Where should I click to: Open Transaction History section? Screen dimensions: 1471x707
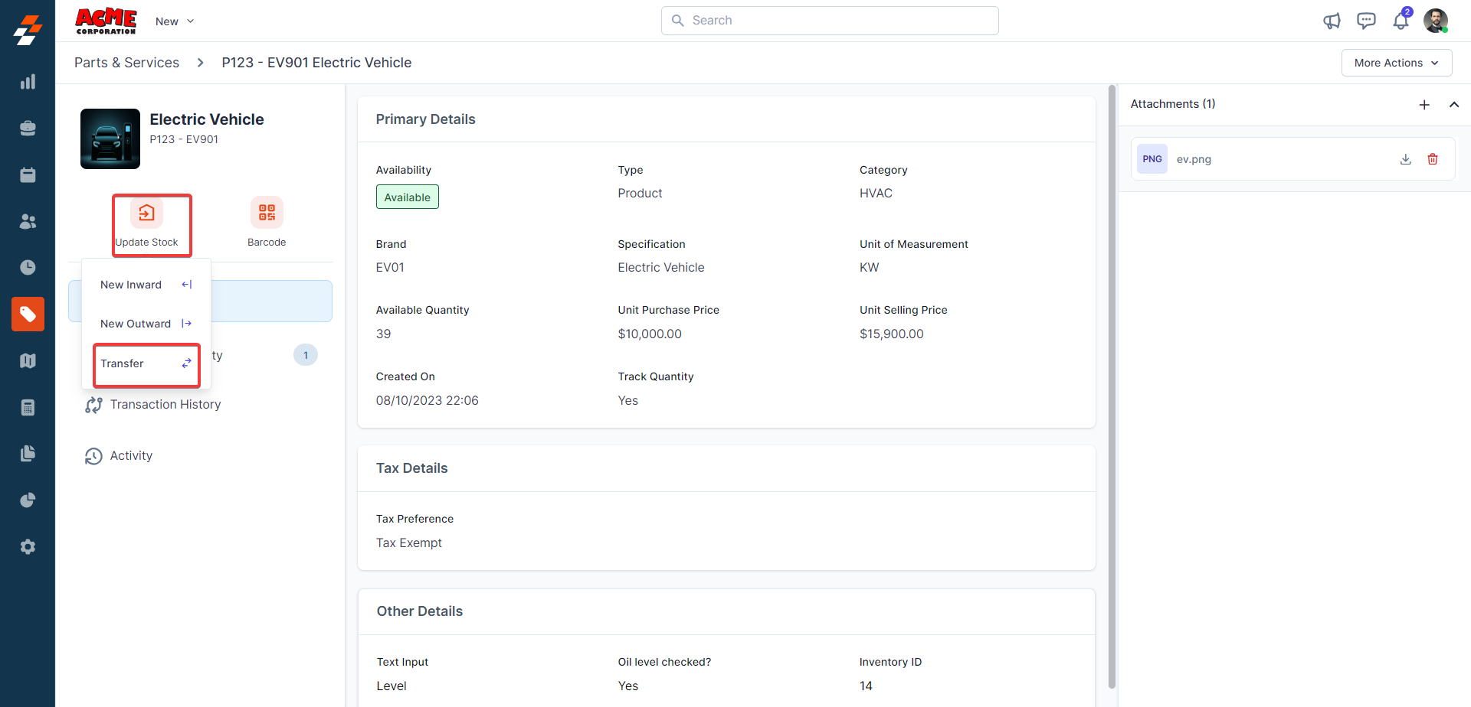coord(165,405)
